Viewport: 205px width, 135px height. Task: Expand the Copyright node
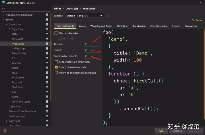(x=7, y=121)
